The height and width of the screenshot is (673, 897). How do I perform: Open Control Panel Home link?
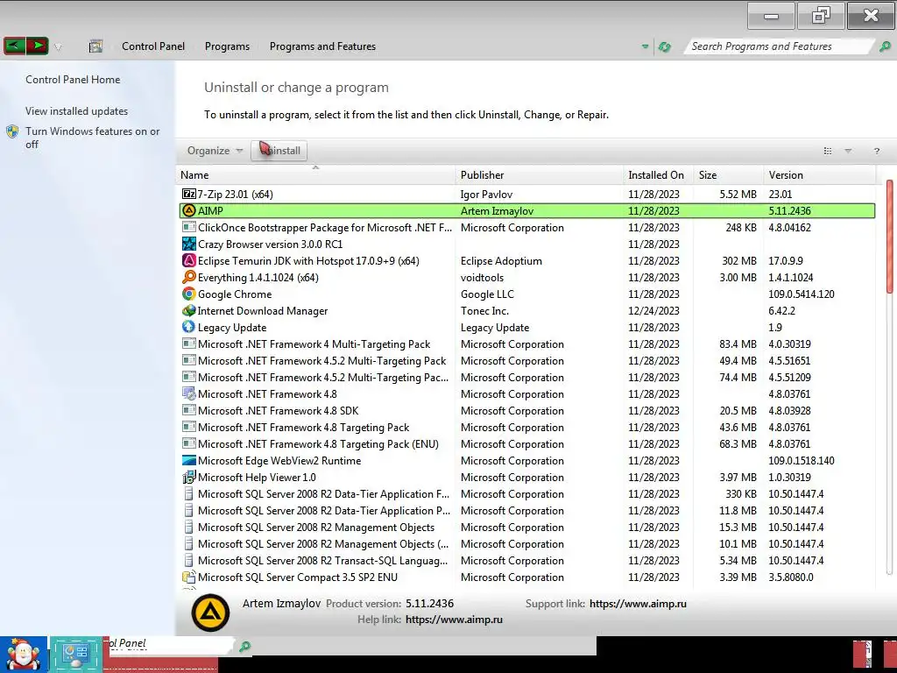pyautogui.click(x=73, y=80)
